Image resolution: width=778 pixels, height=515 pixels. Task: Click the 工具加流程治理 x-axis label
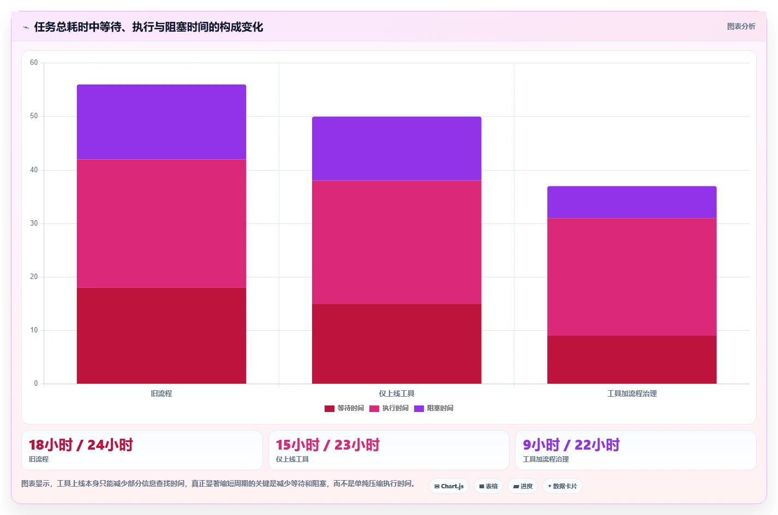point(632,393)
